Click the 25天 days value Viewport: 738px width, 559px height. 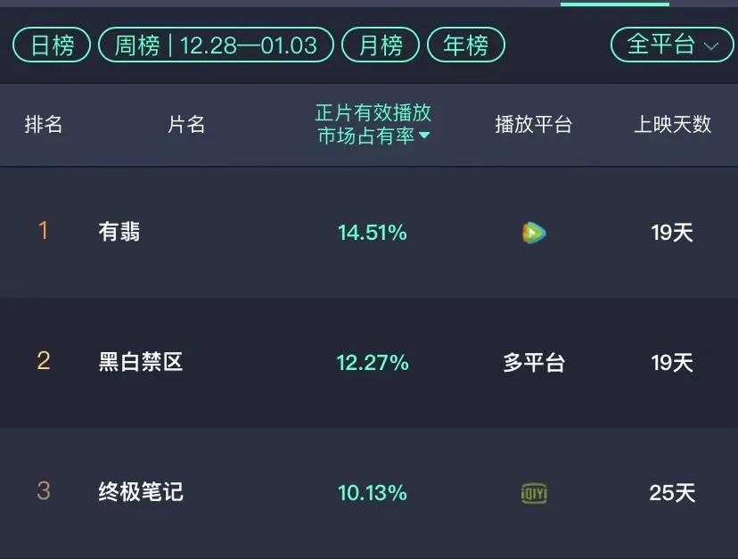672,493
